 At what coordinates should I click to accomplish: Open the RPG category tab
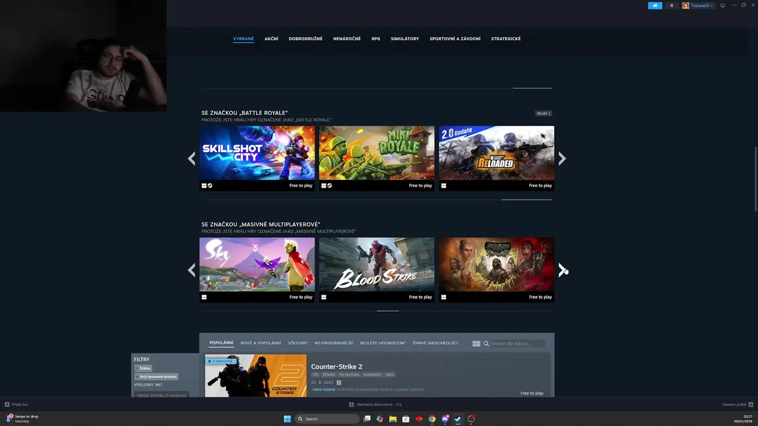click(376, 38)
